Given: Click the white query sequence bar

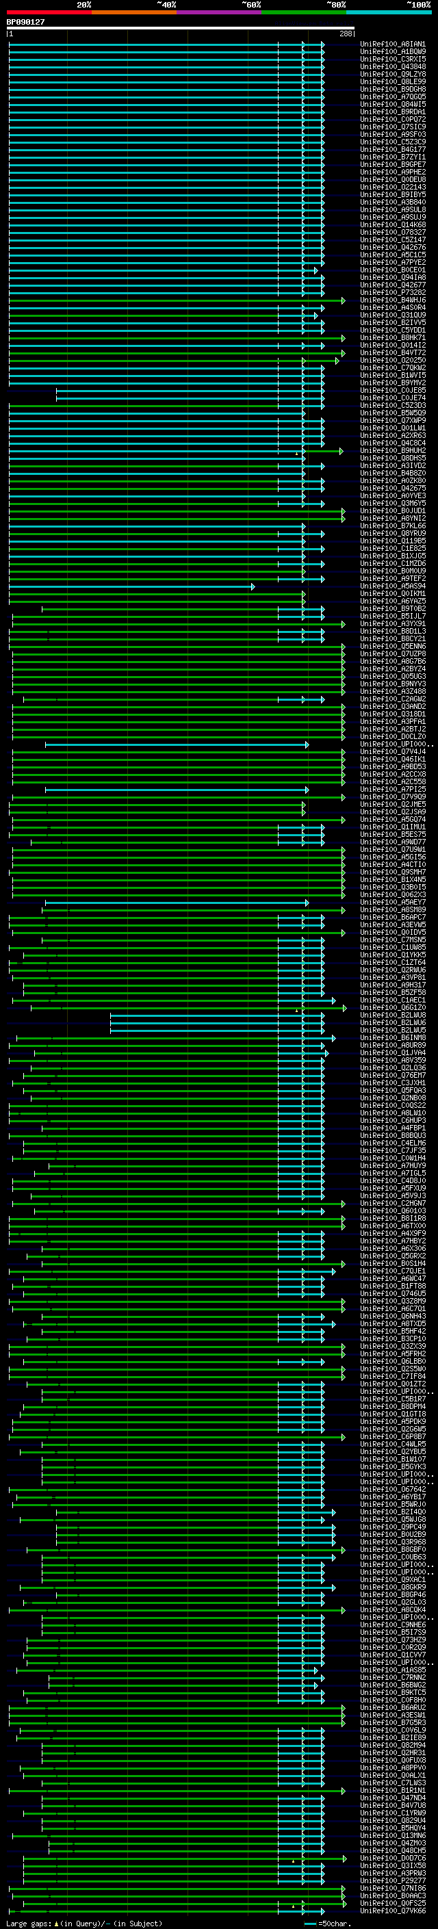Looking at the screenshot, I should [181, 29].
